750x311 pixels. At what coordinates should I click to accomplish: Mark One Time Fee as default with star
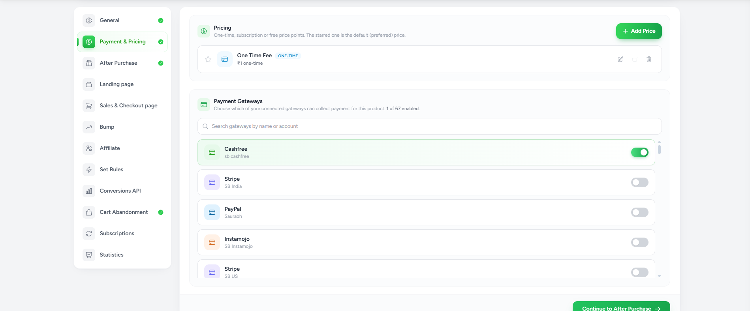coord(208,59)
